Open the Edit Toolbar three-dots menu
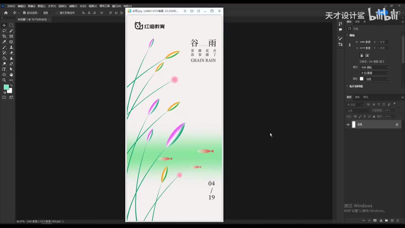 pyautogui.click(x=11, y=80)
